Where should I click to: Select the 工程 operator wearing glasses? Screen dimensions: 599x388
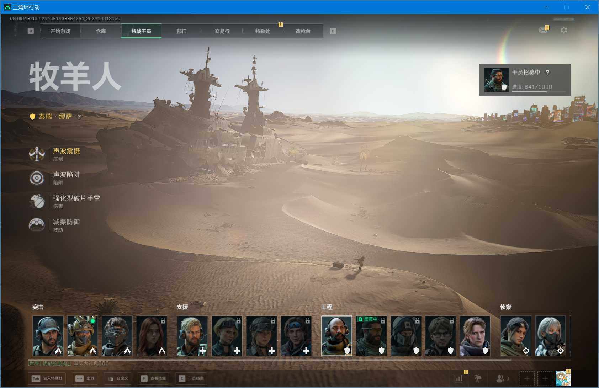coord(440,336)
